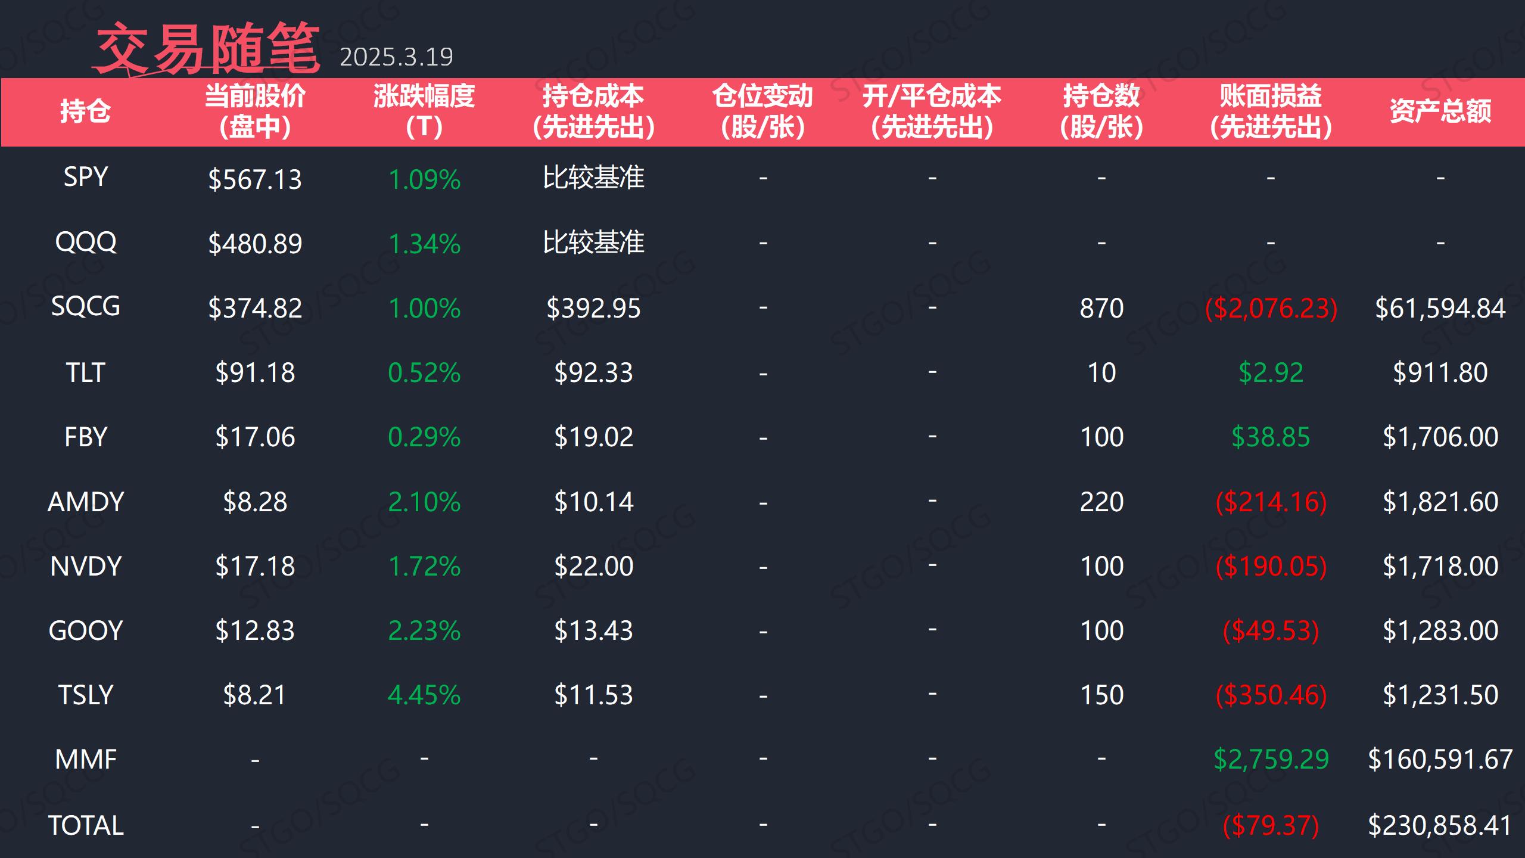Select MMF profit value $2,759.29
The height and width of the screenshot is (858, 1525).
tap(1271, 759)
